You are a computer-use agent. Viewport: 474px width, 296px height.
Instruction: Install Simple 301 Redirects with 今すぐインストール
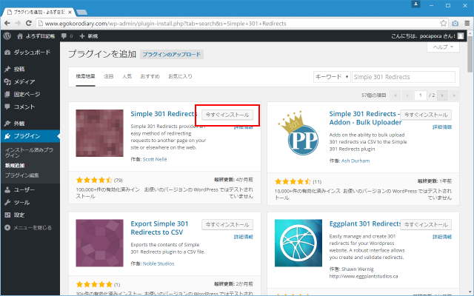tap(227, 115)
